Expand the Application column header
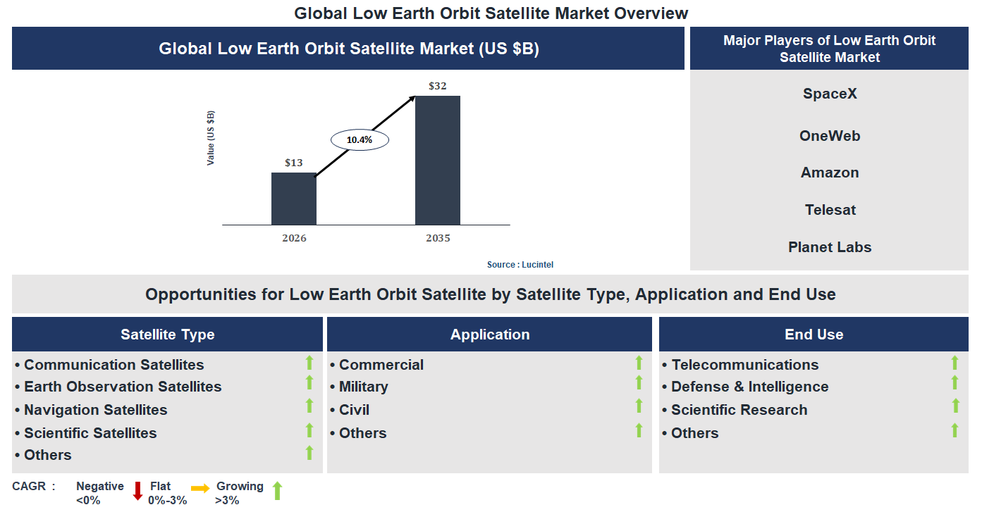The width and height of the screenshot is (982, 512). [490, 334]
